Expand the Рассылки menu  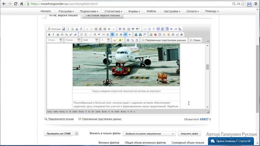[66, 11]
